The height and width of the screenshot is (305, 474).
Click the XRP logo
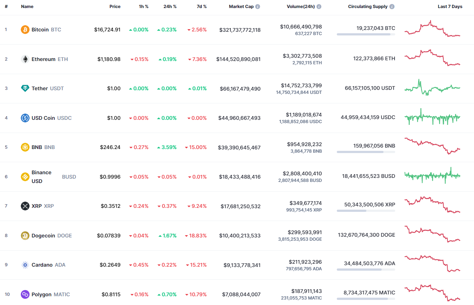coord(24,206)
